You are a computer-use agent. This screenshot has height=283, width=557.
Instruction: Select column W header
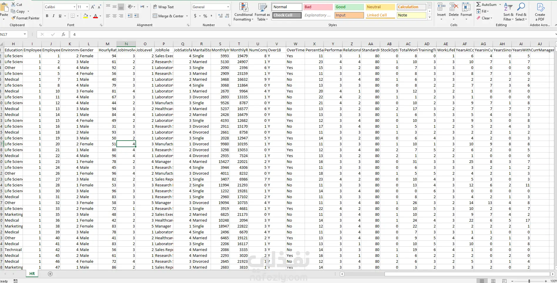[x=295, y=44]
